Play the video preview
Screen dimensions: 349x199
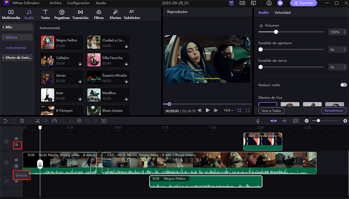click(x=208, y=110)
